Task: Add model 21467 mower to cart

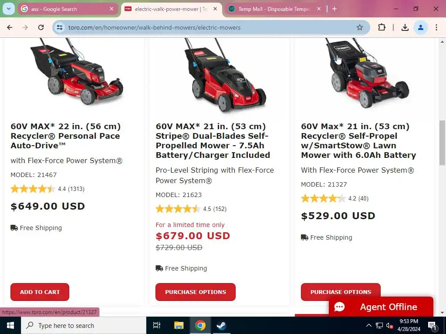Action: (x=40, y=292)
